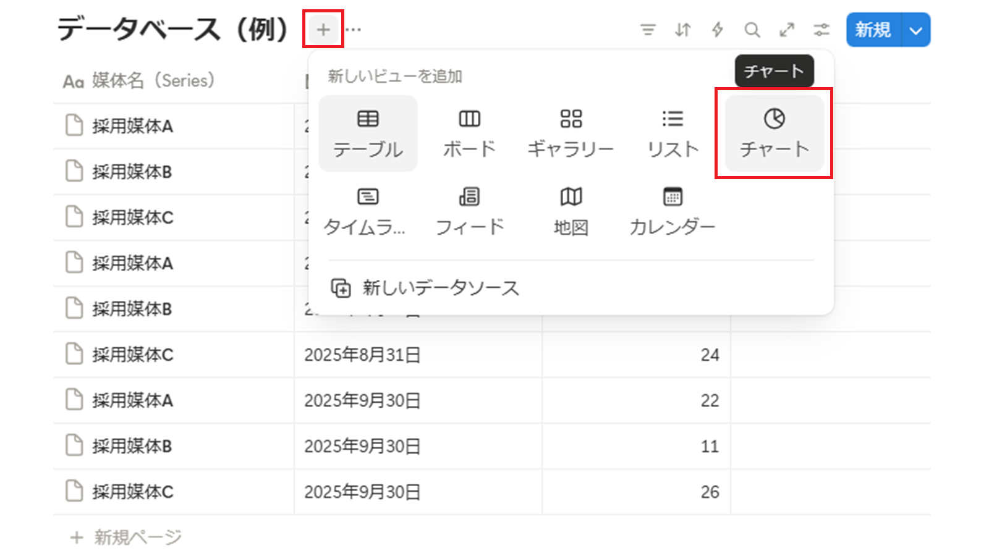Click the 2025年9月30日 date in the row with 11

point(362,446)
